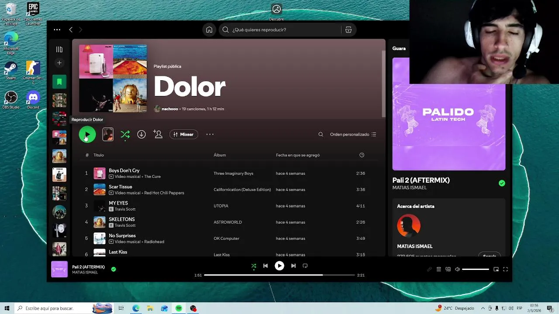The height and width of the screenshot is (314, 559).
Task: Invite collaborators to the playlist
Action: (158, 134)
